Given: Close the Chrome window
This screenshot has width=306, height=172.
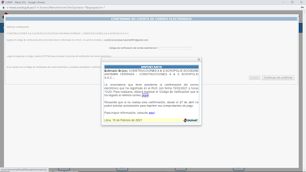Looking at the screenshot, I should pos(301,2).
